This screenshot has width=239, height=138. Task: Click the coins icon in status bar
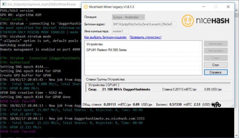click(x=217, y=104)
